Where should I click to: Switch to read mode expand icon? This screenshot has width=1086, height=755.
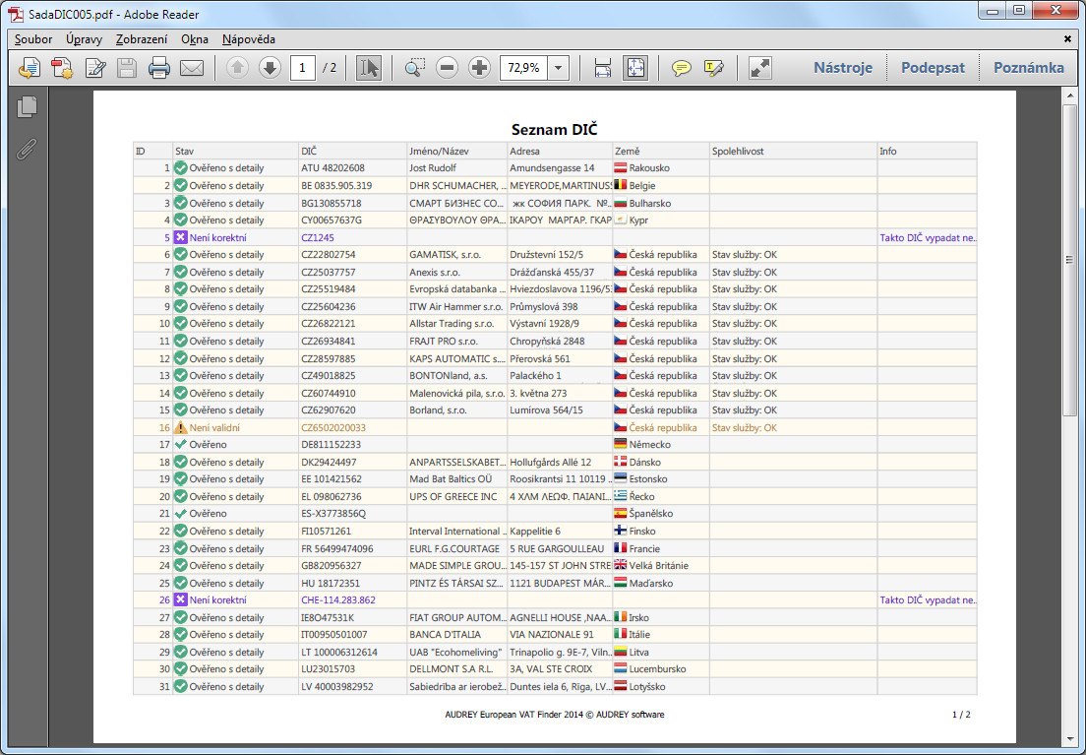759,68
